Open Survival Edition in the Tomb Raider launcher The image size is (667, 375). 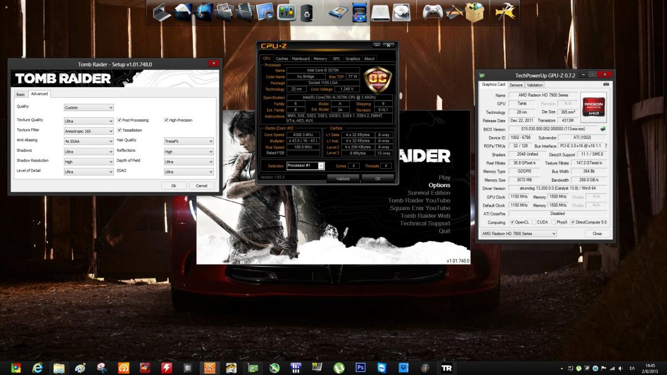pos(429,193)
